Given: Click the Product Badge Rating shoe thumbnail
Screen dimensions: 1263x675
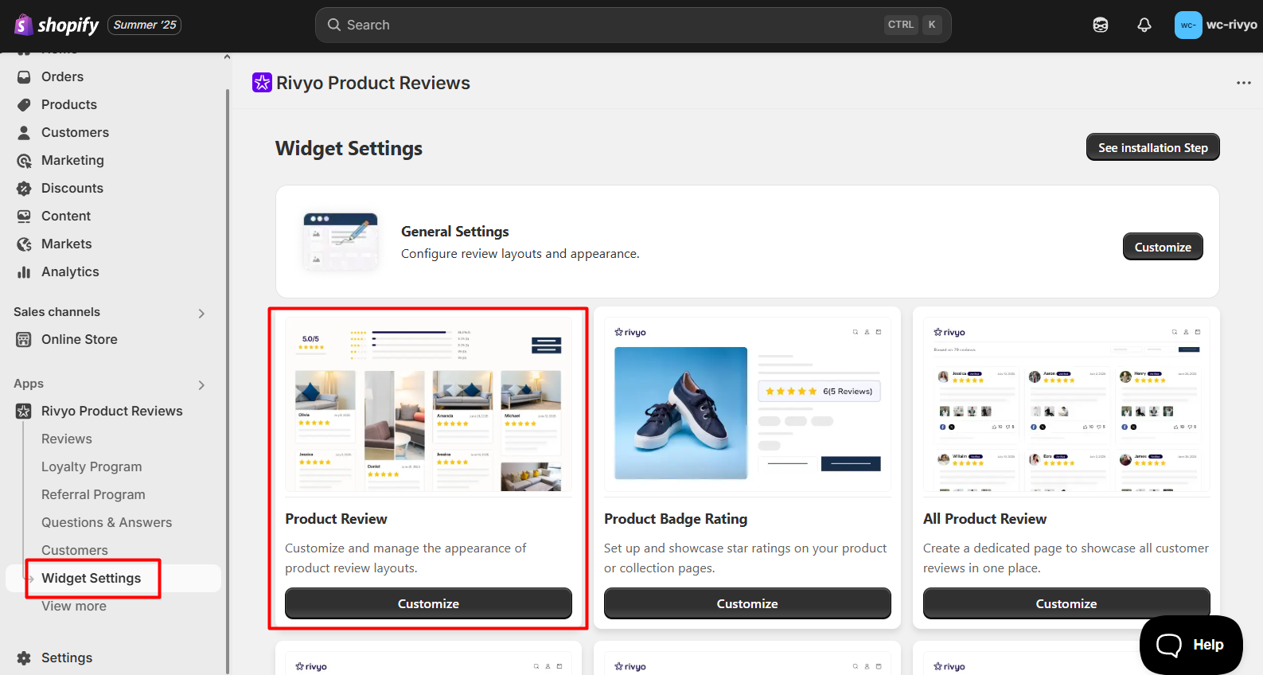Looking at the screenshot, I should pyautogui.click(x=680, y=412).
